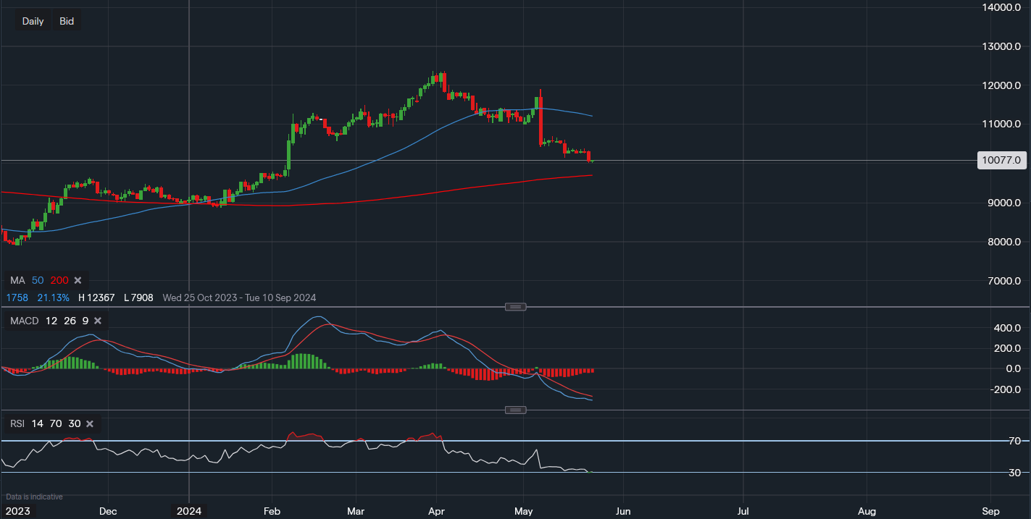Remove the MACD indicator with its X icon
Screen dimensions: 1031x519
click(x=98, y=321)
